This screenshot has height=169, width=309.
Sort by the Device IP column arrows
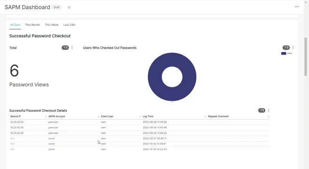46,116
